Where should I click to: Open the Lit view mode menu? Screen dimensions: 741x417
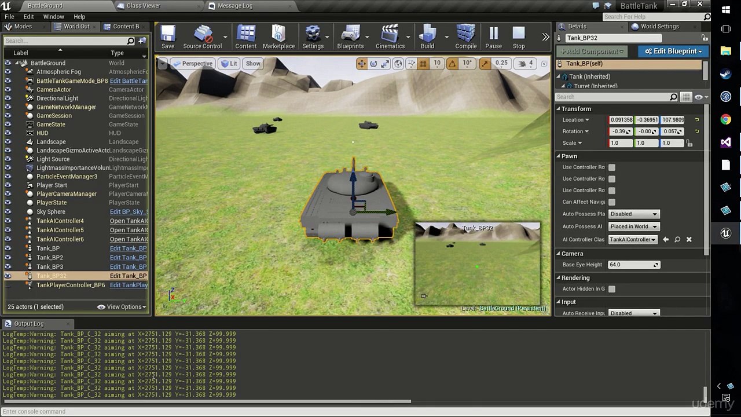[x=229, y=63]
